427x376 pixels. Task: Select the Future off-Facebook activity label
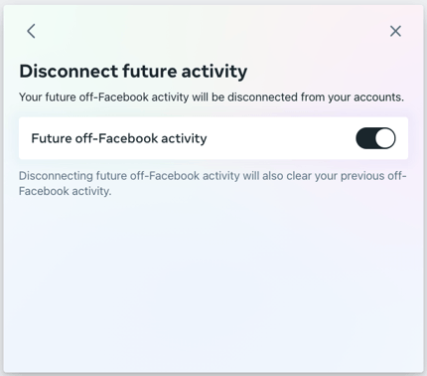point(119,138)
